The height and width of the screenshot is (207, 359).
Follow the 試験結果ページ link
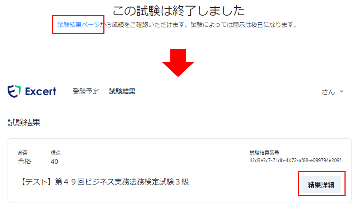pos(79,25)
